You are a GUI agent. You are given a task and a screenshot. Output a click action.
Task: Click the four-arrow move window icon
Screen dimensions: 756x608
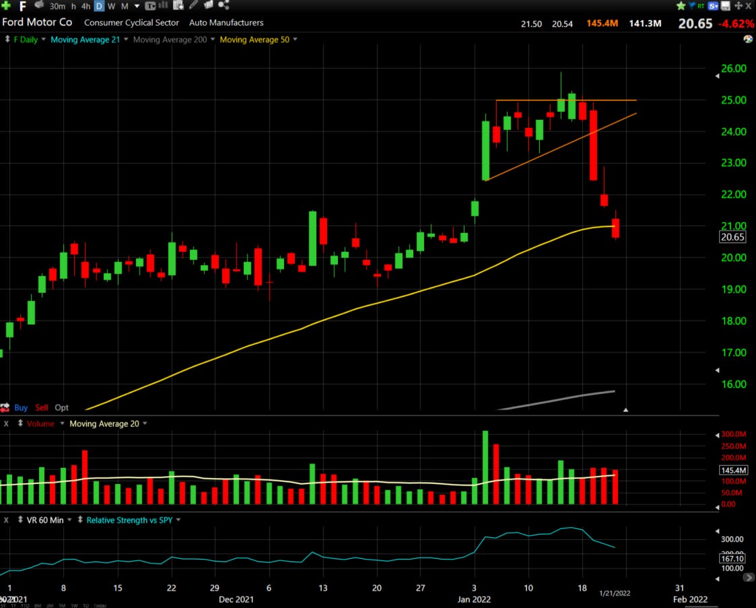(x=738, y=6)
